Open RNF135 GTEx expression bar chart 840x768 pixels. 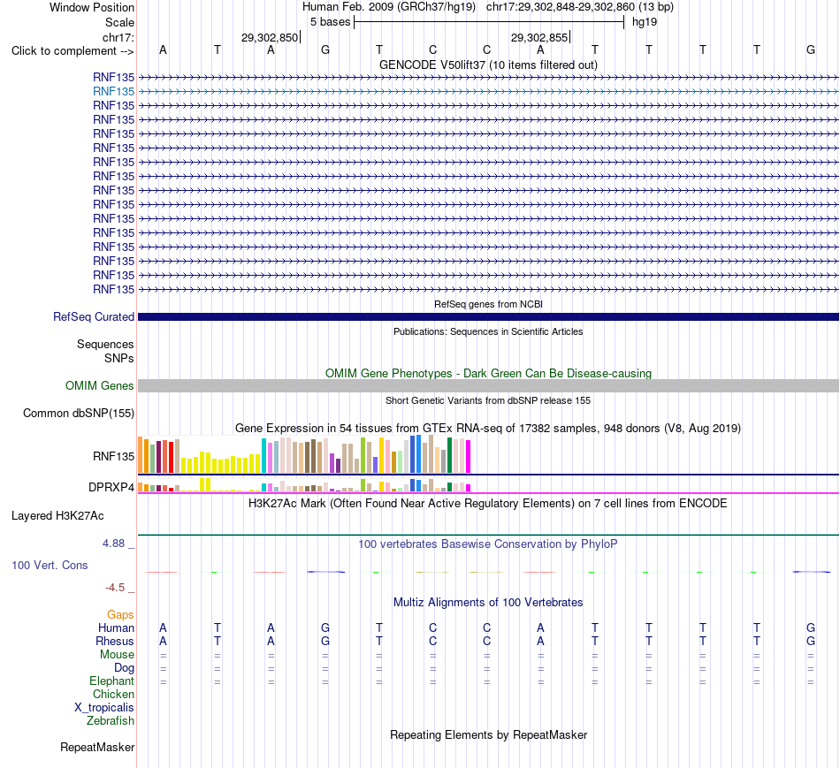(x=304, y=454)
